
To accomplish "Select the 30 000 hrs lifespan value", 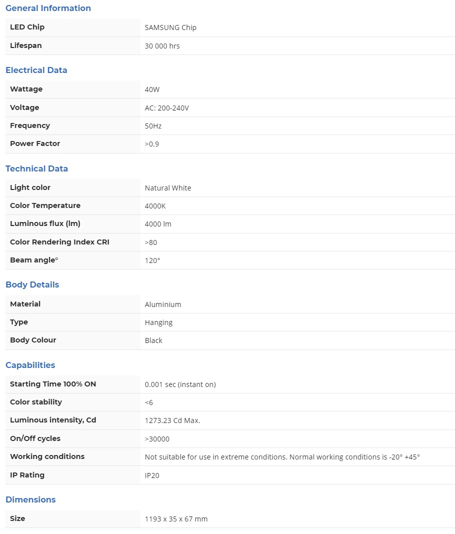I will click(x=162, y=46).
